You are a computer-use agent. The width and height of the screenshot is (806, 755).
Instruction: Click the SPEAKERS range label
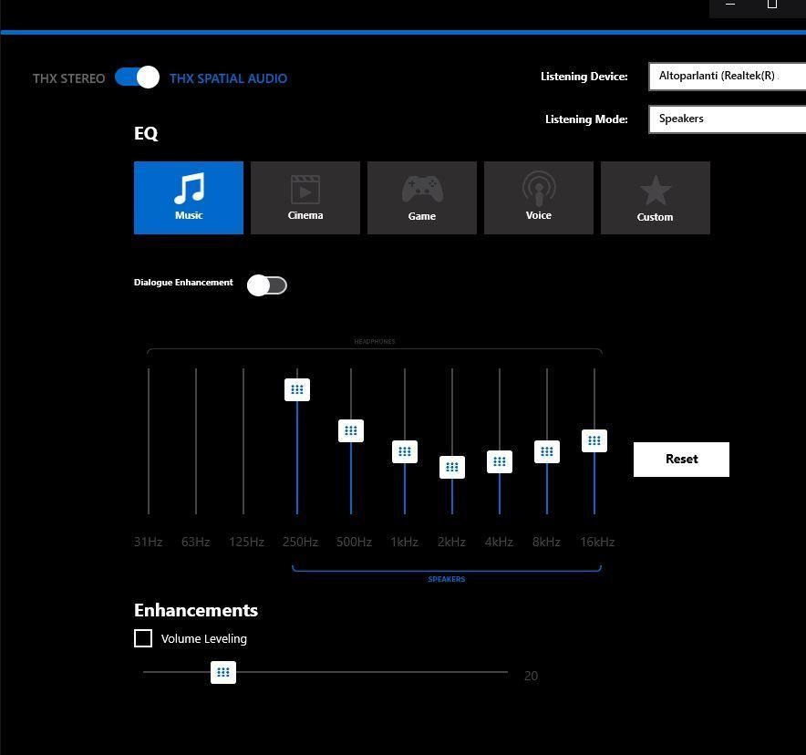tap(447, 579)
